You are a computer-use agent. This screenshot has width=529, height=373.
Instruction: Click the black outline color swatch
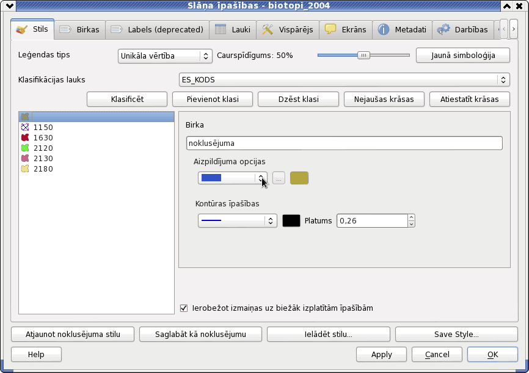291,220
